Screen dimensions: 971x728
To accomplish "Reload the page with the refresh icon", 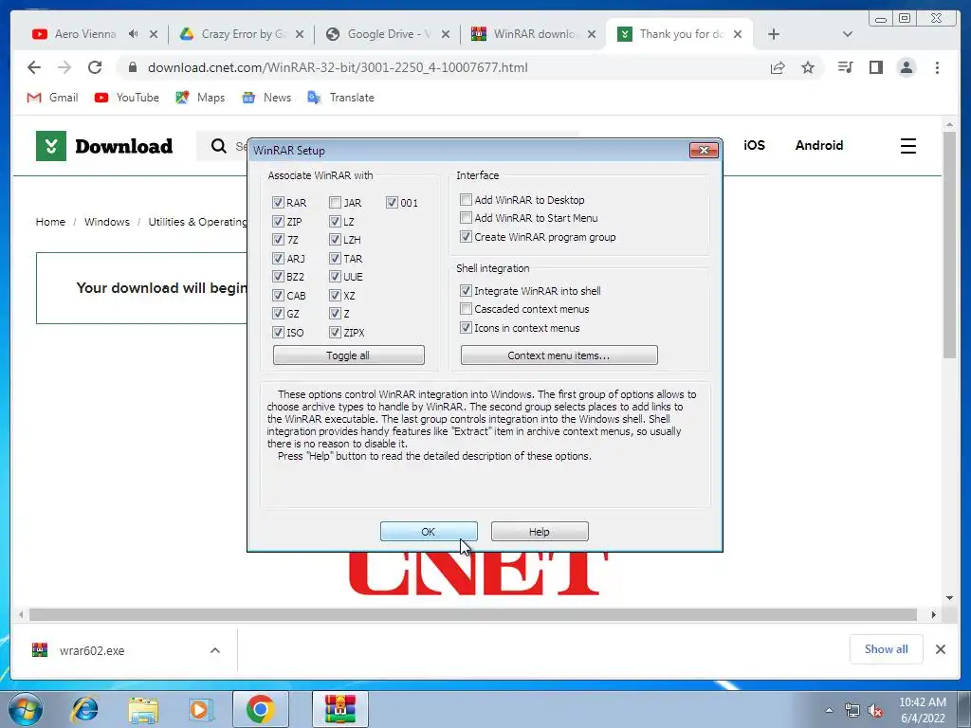I will 95,67.
